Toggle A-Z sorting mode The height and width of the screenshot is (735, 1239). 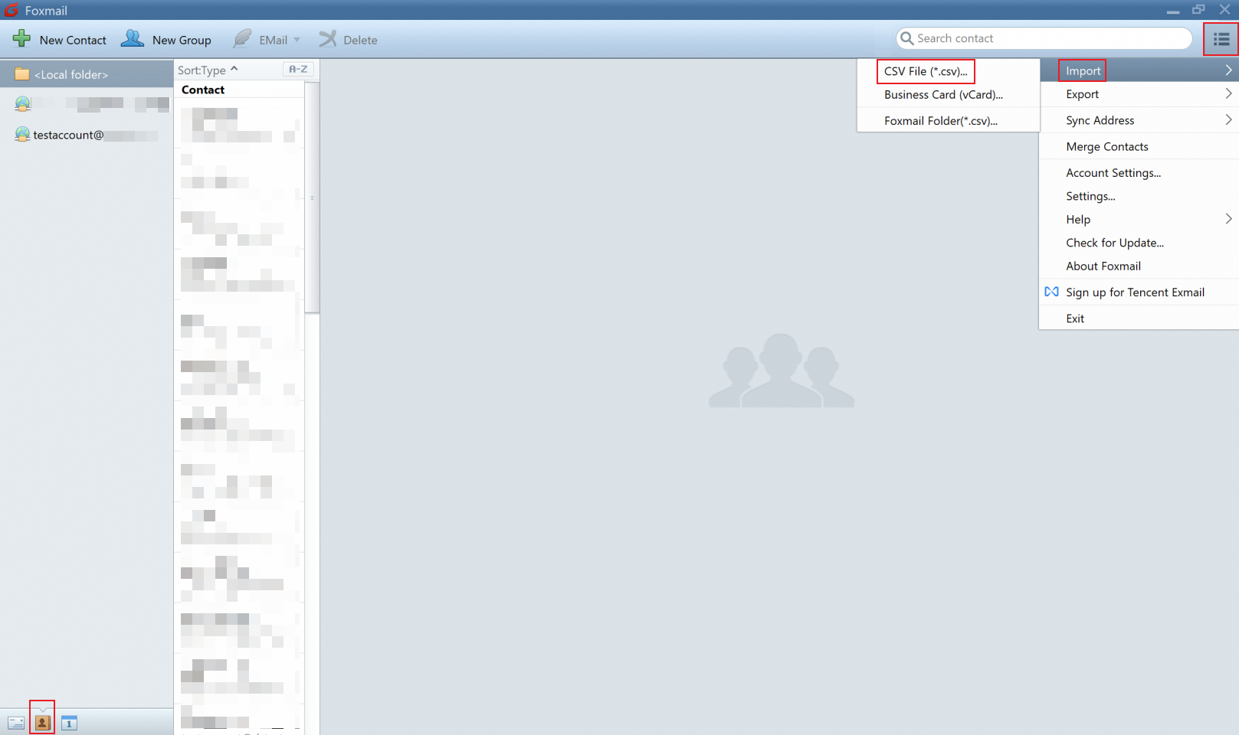(x=297, y=69)
